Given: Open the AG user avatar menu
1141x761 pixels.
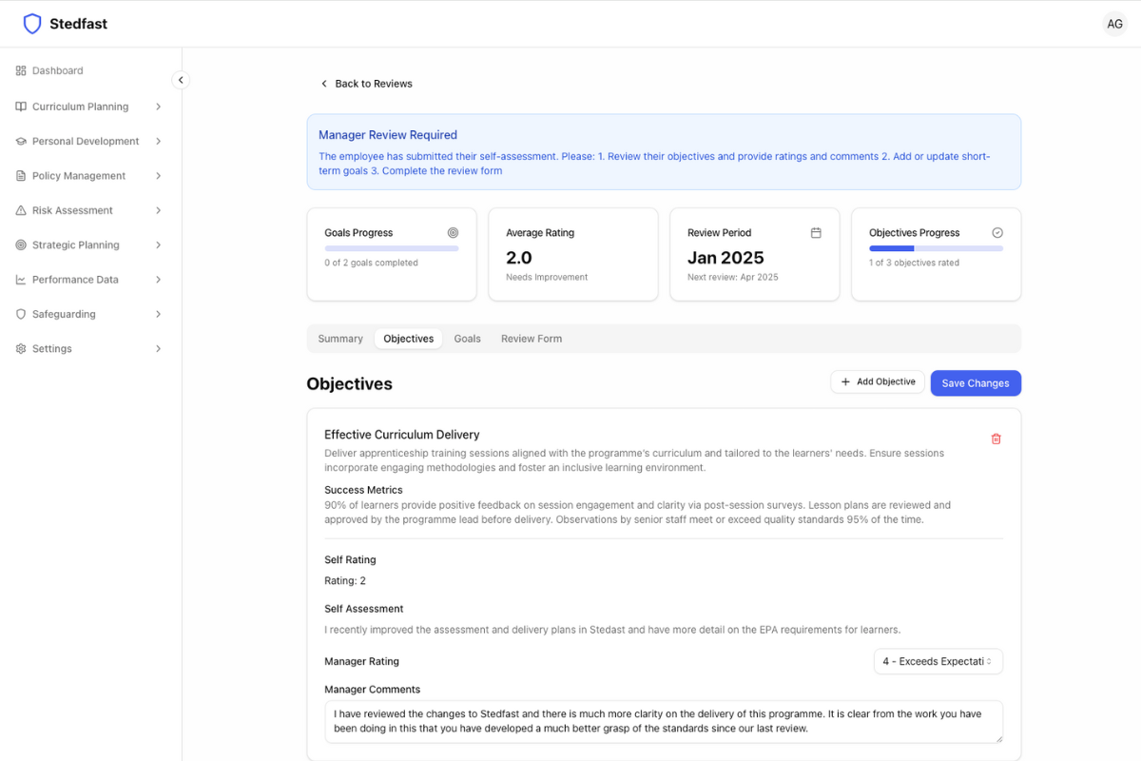Looking at the screenshot, I should [x=1114, y=24].
